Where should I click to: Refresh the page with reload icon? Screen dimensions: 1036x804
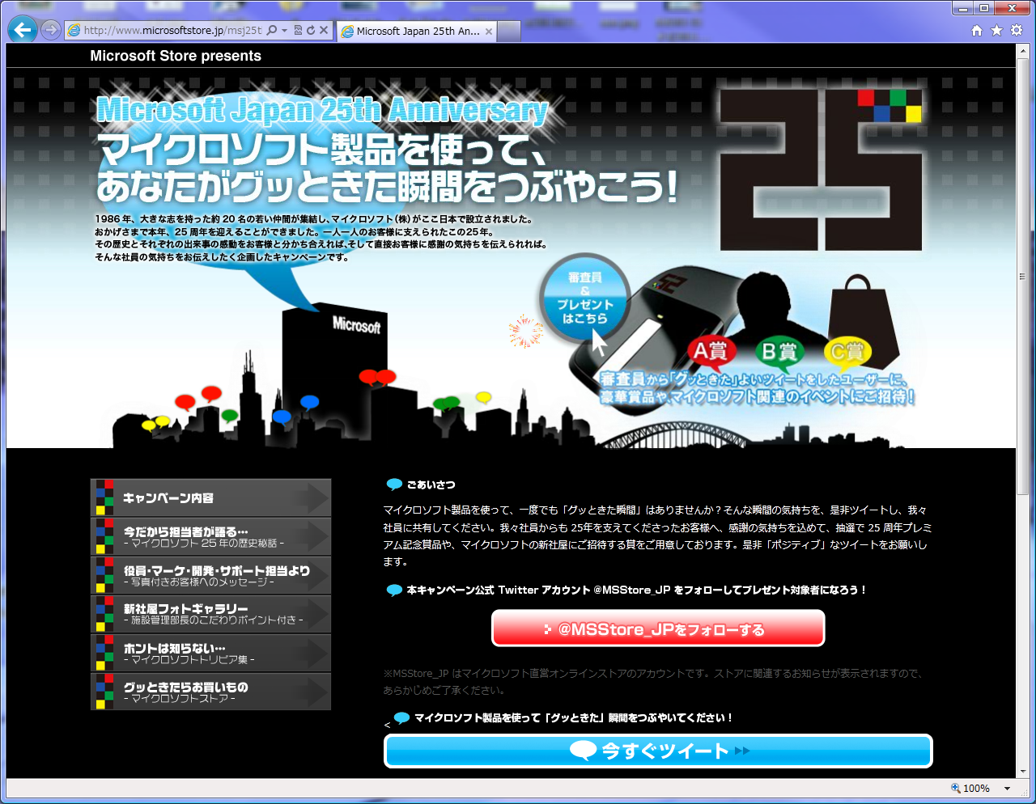point(311,30)
